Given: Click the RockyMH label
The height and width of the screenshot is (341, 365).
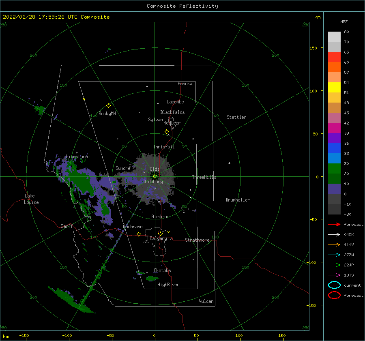Looking at the screenshot, I should pyautogui.click(x=107, y=114).
